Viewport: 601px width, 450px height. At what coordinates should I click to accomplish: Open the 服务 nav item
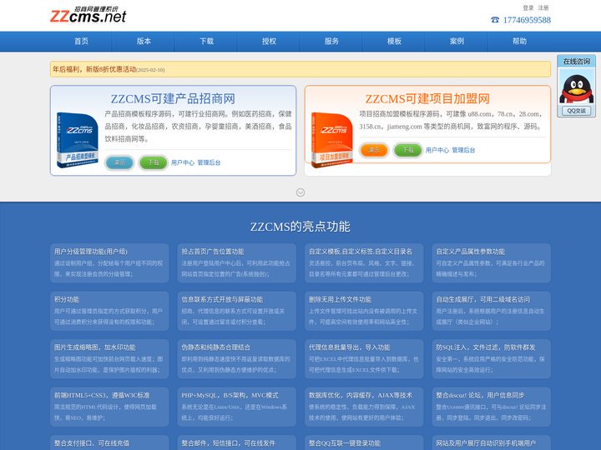(331, 42)
